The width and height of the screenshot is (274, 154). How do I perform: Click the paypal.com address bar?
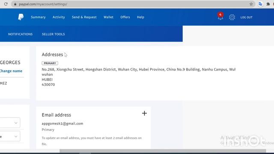coord(133,4)
